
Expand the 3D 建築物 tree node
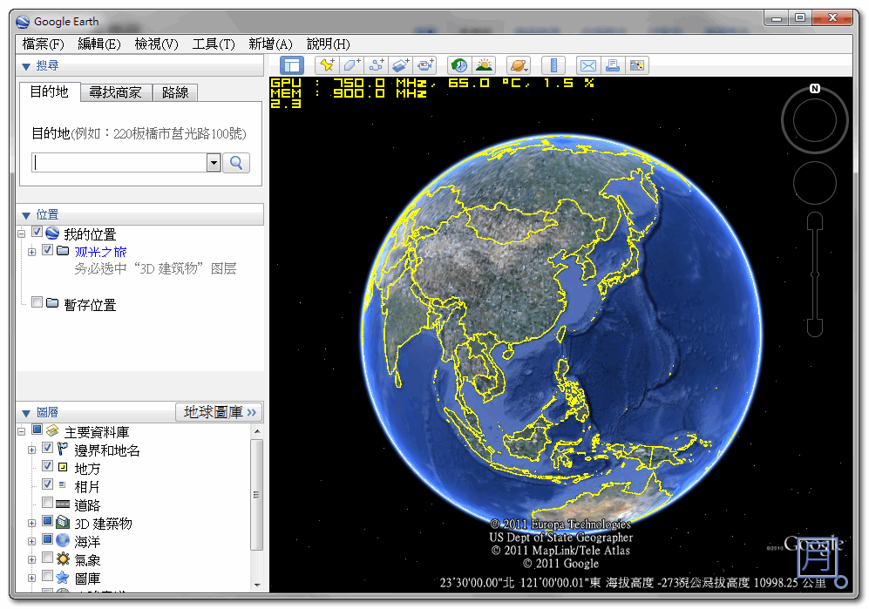pos(32,523)
